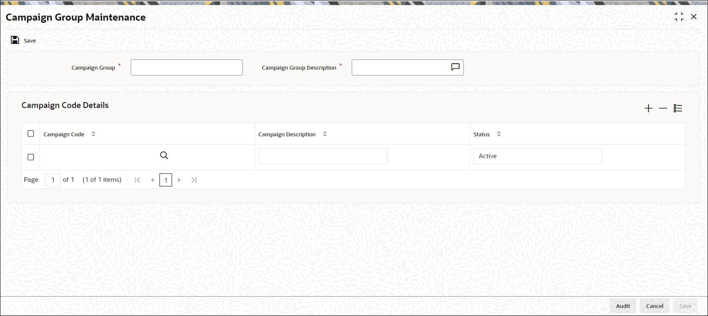Sort by Campaign Description column arrows
708x316 pixels.
pos(325,134)
